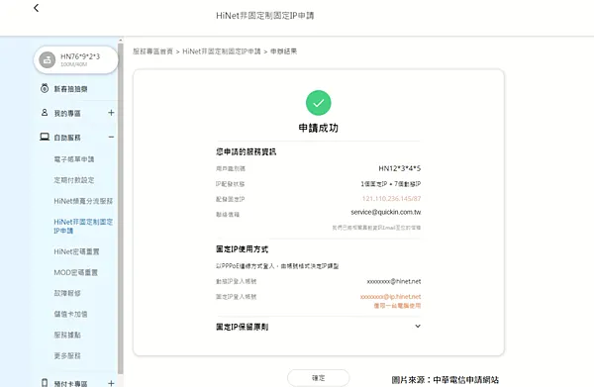Select the 申辦結果 breadcrumb text
The image size is (594, 387).
click(x=283, y=51)
